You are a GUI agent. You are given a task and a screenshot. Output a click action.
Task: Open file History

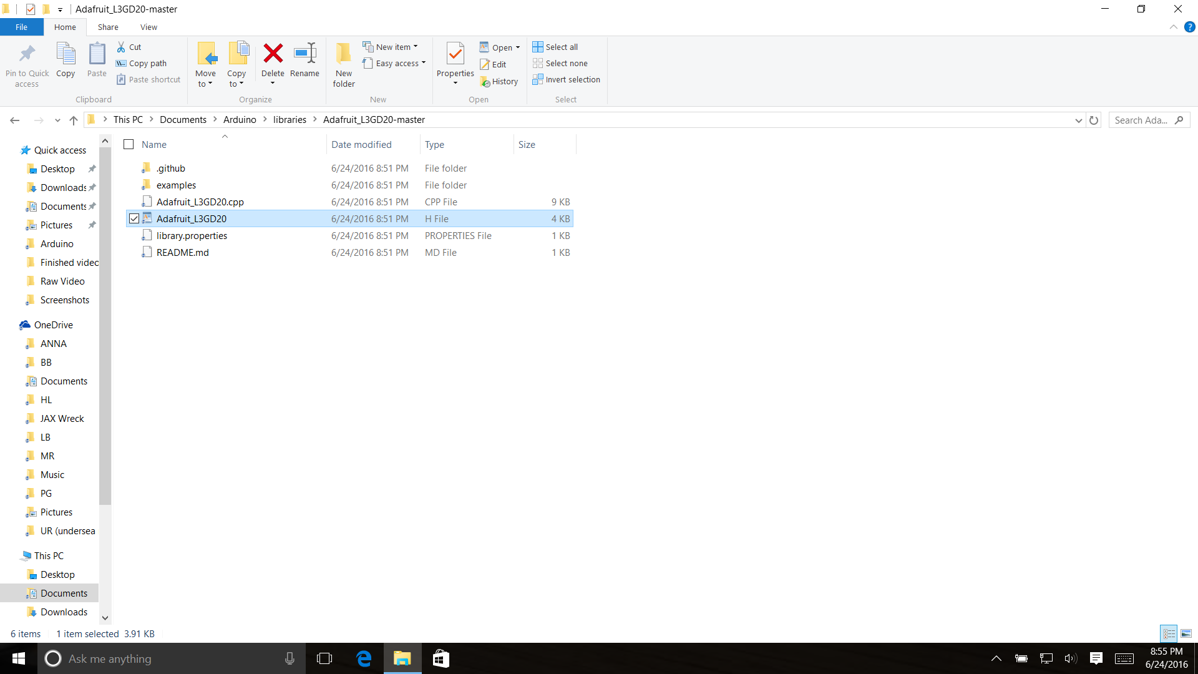pyautogui.click(x=499, y=81)
